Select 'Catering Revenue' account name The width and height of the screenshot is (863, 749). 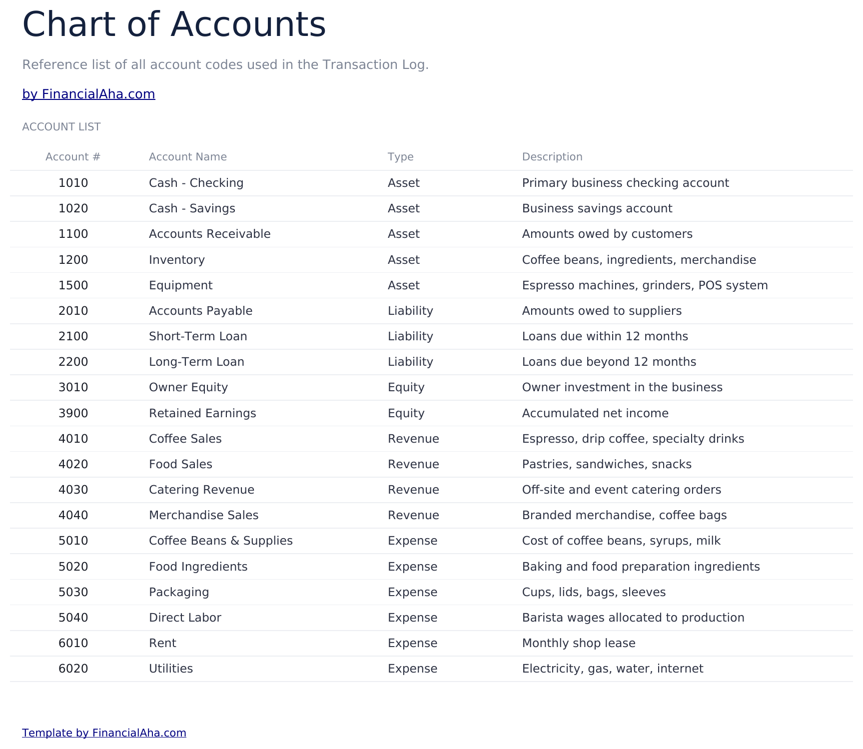[x=202, y=490]
